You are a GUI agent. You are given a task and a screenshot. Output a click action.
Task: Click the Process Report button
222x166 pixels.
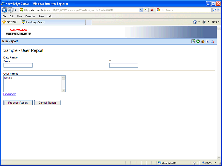[x=18, y=103]
